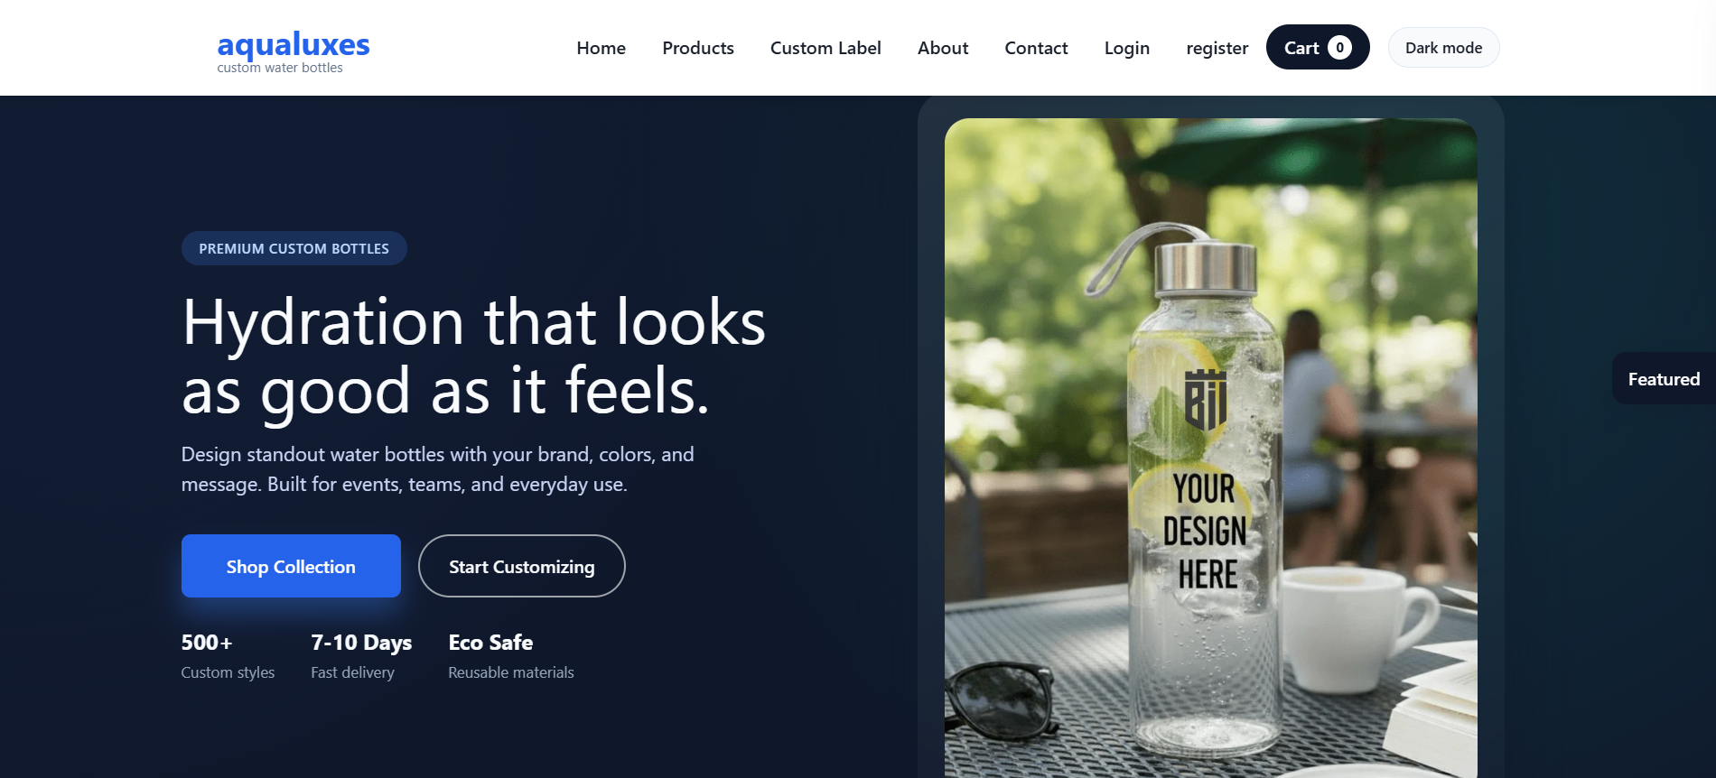This screenshot has height=778, width=1716.
Task: Go to Products in navigation
Action: [697, 48]
